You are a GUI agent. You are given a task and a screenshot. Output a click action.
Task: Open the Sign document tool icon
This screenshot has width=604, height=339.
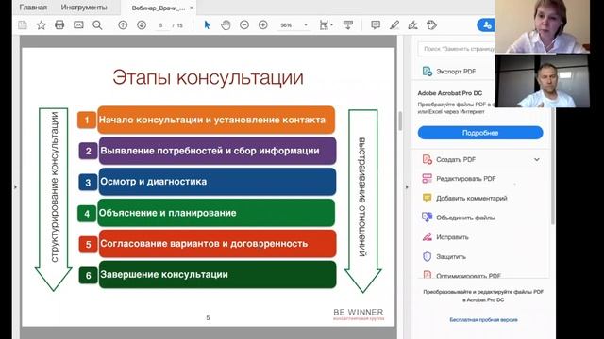pyautogui.click(x=412, y=25)
